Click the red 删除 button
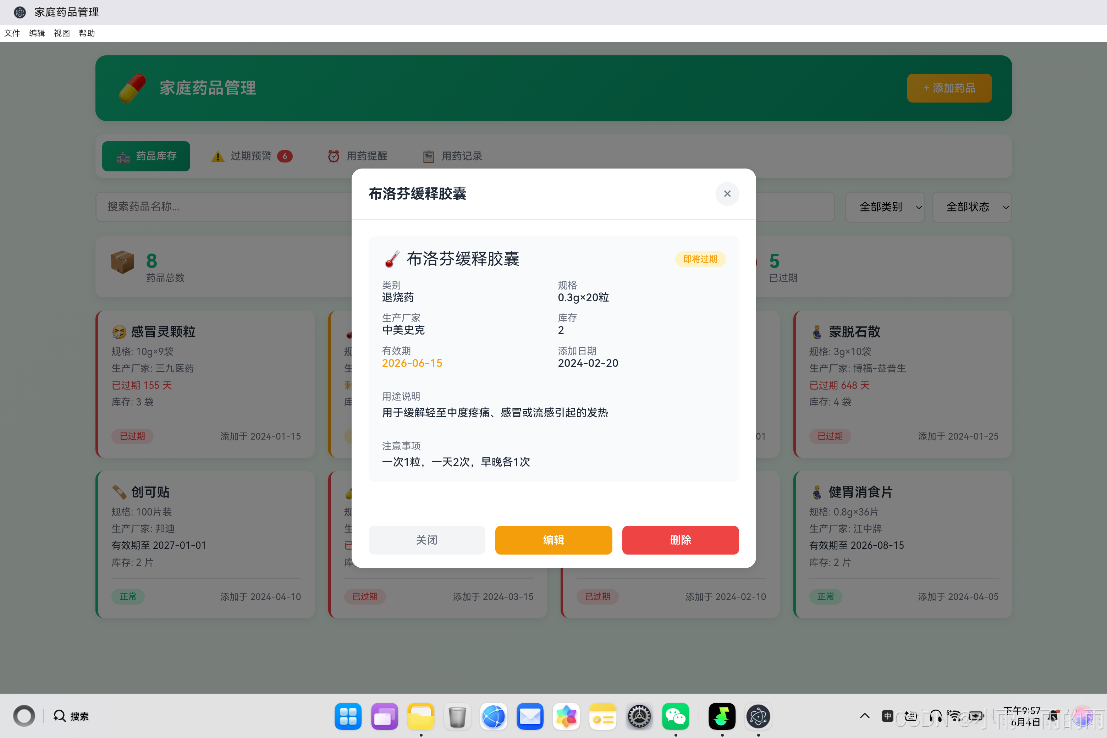The width and height of the screenshot is (1107, 738). coord(680,540)
